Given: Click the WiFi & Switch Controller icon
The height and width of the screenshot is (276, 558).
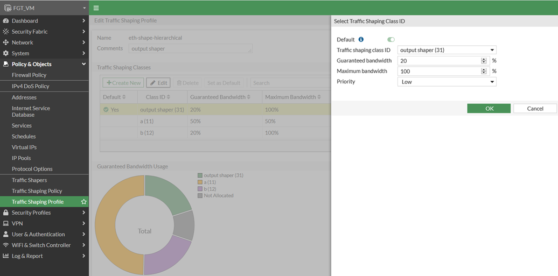Looking at the screenshot, I should coord(6,245).
